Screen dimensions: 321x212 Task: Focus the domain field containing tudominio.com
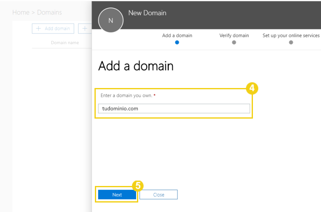[174, 108]
